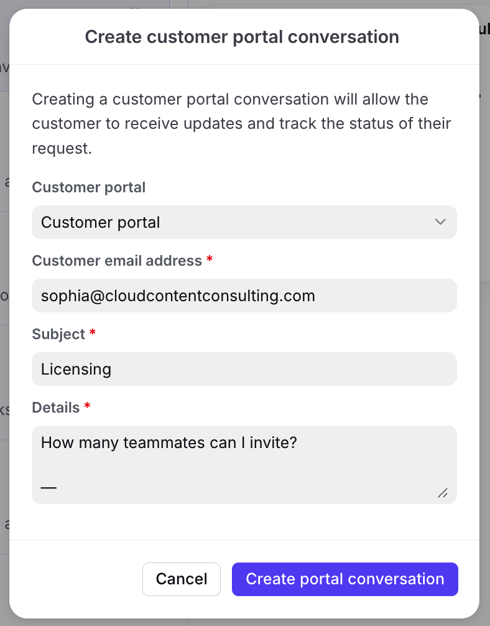Click the red asterisk beside Customer email address
The image size is (490, 626).
click(x=210, y=260)
